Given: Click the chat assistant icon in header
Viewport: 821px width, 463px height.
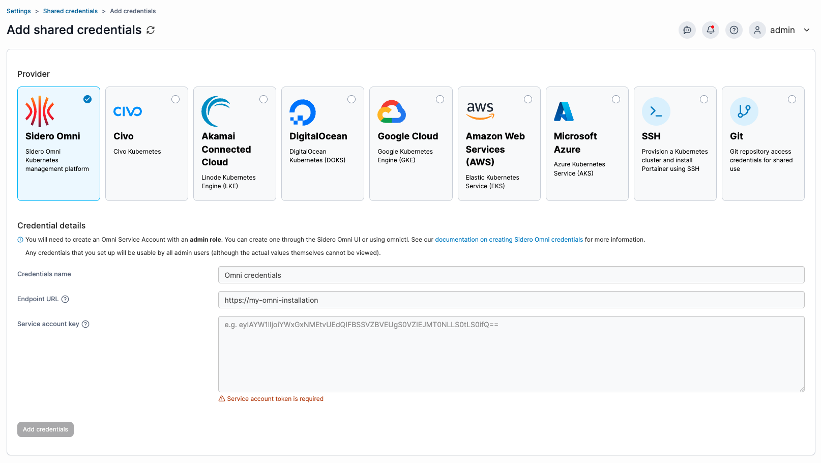Looking at the screenshot, I should click(x=687, y=30).
